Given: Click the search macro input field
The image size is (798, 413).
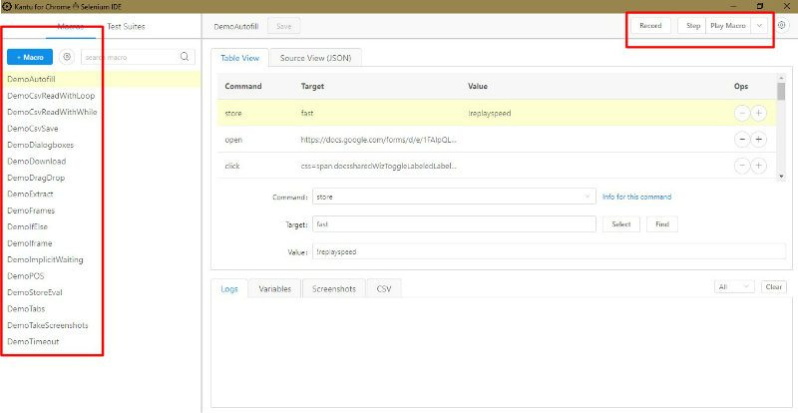Looking at the screenshot, I should (x=130, y=58).
